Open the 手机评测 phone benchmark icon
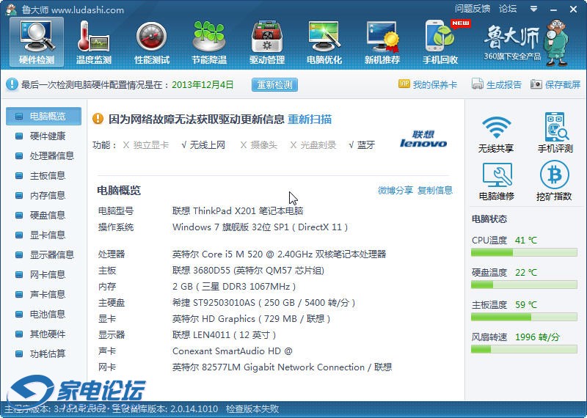The image size is (587, 418). point(555,133)
